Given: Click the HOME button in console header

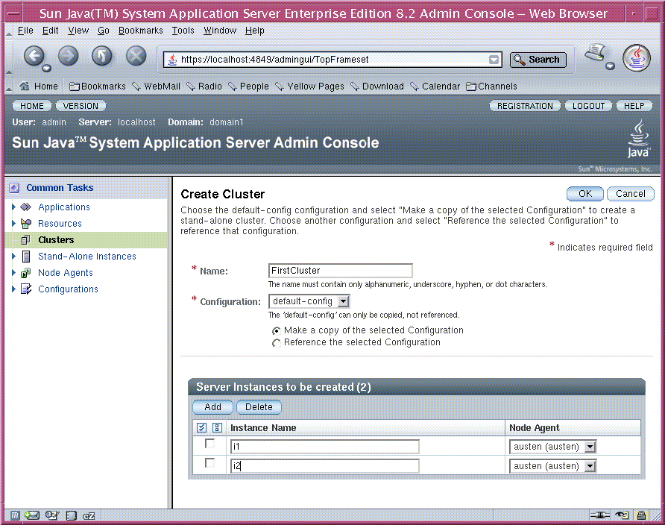Looking at the screenshot, I should coord(32,106).
